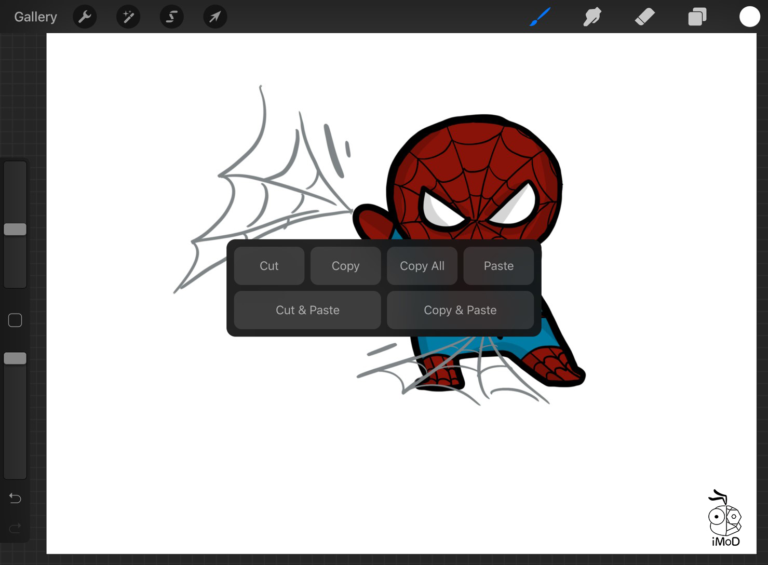
Task: Click the brush opacity slider handle
Action: 15,358
